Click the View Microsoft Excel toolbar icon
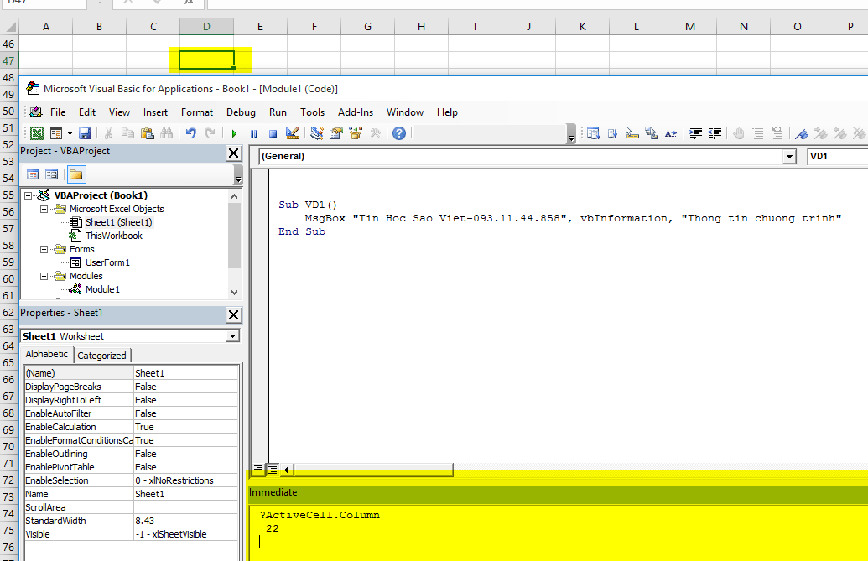The height and width of the screenshot is (561, 868). pos(37,133)
